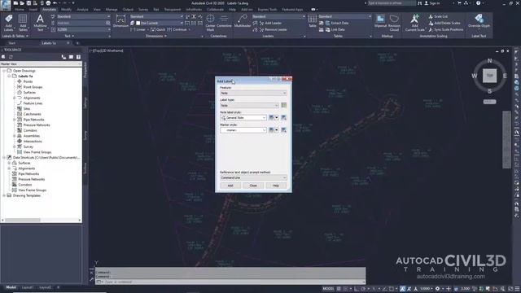Click the Help button in Add Labels dialog

coord(276,186)
